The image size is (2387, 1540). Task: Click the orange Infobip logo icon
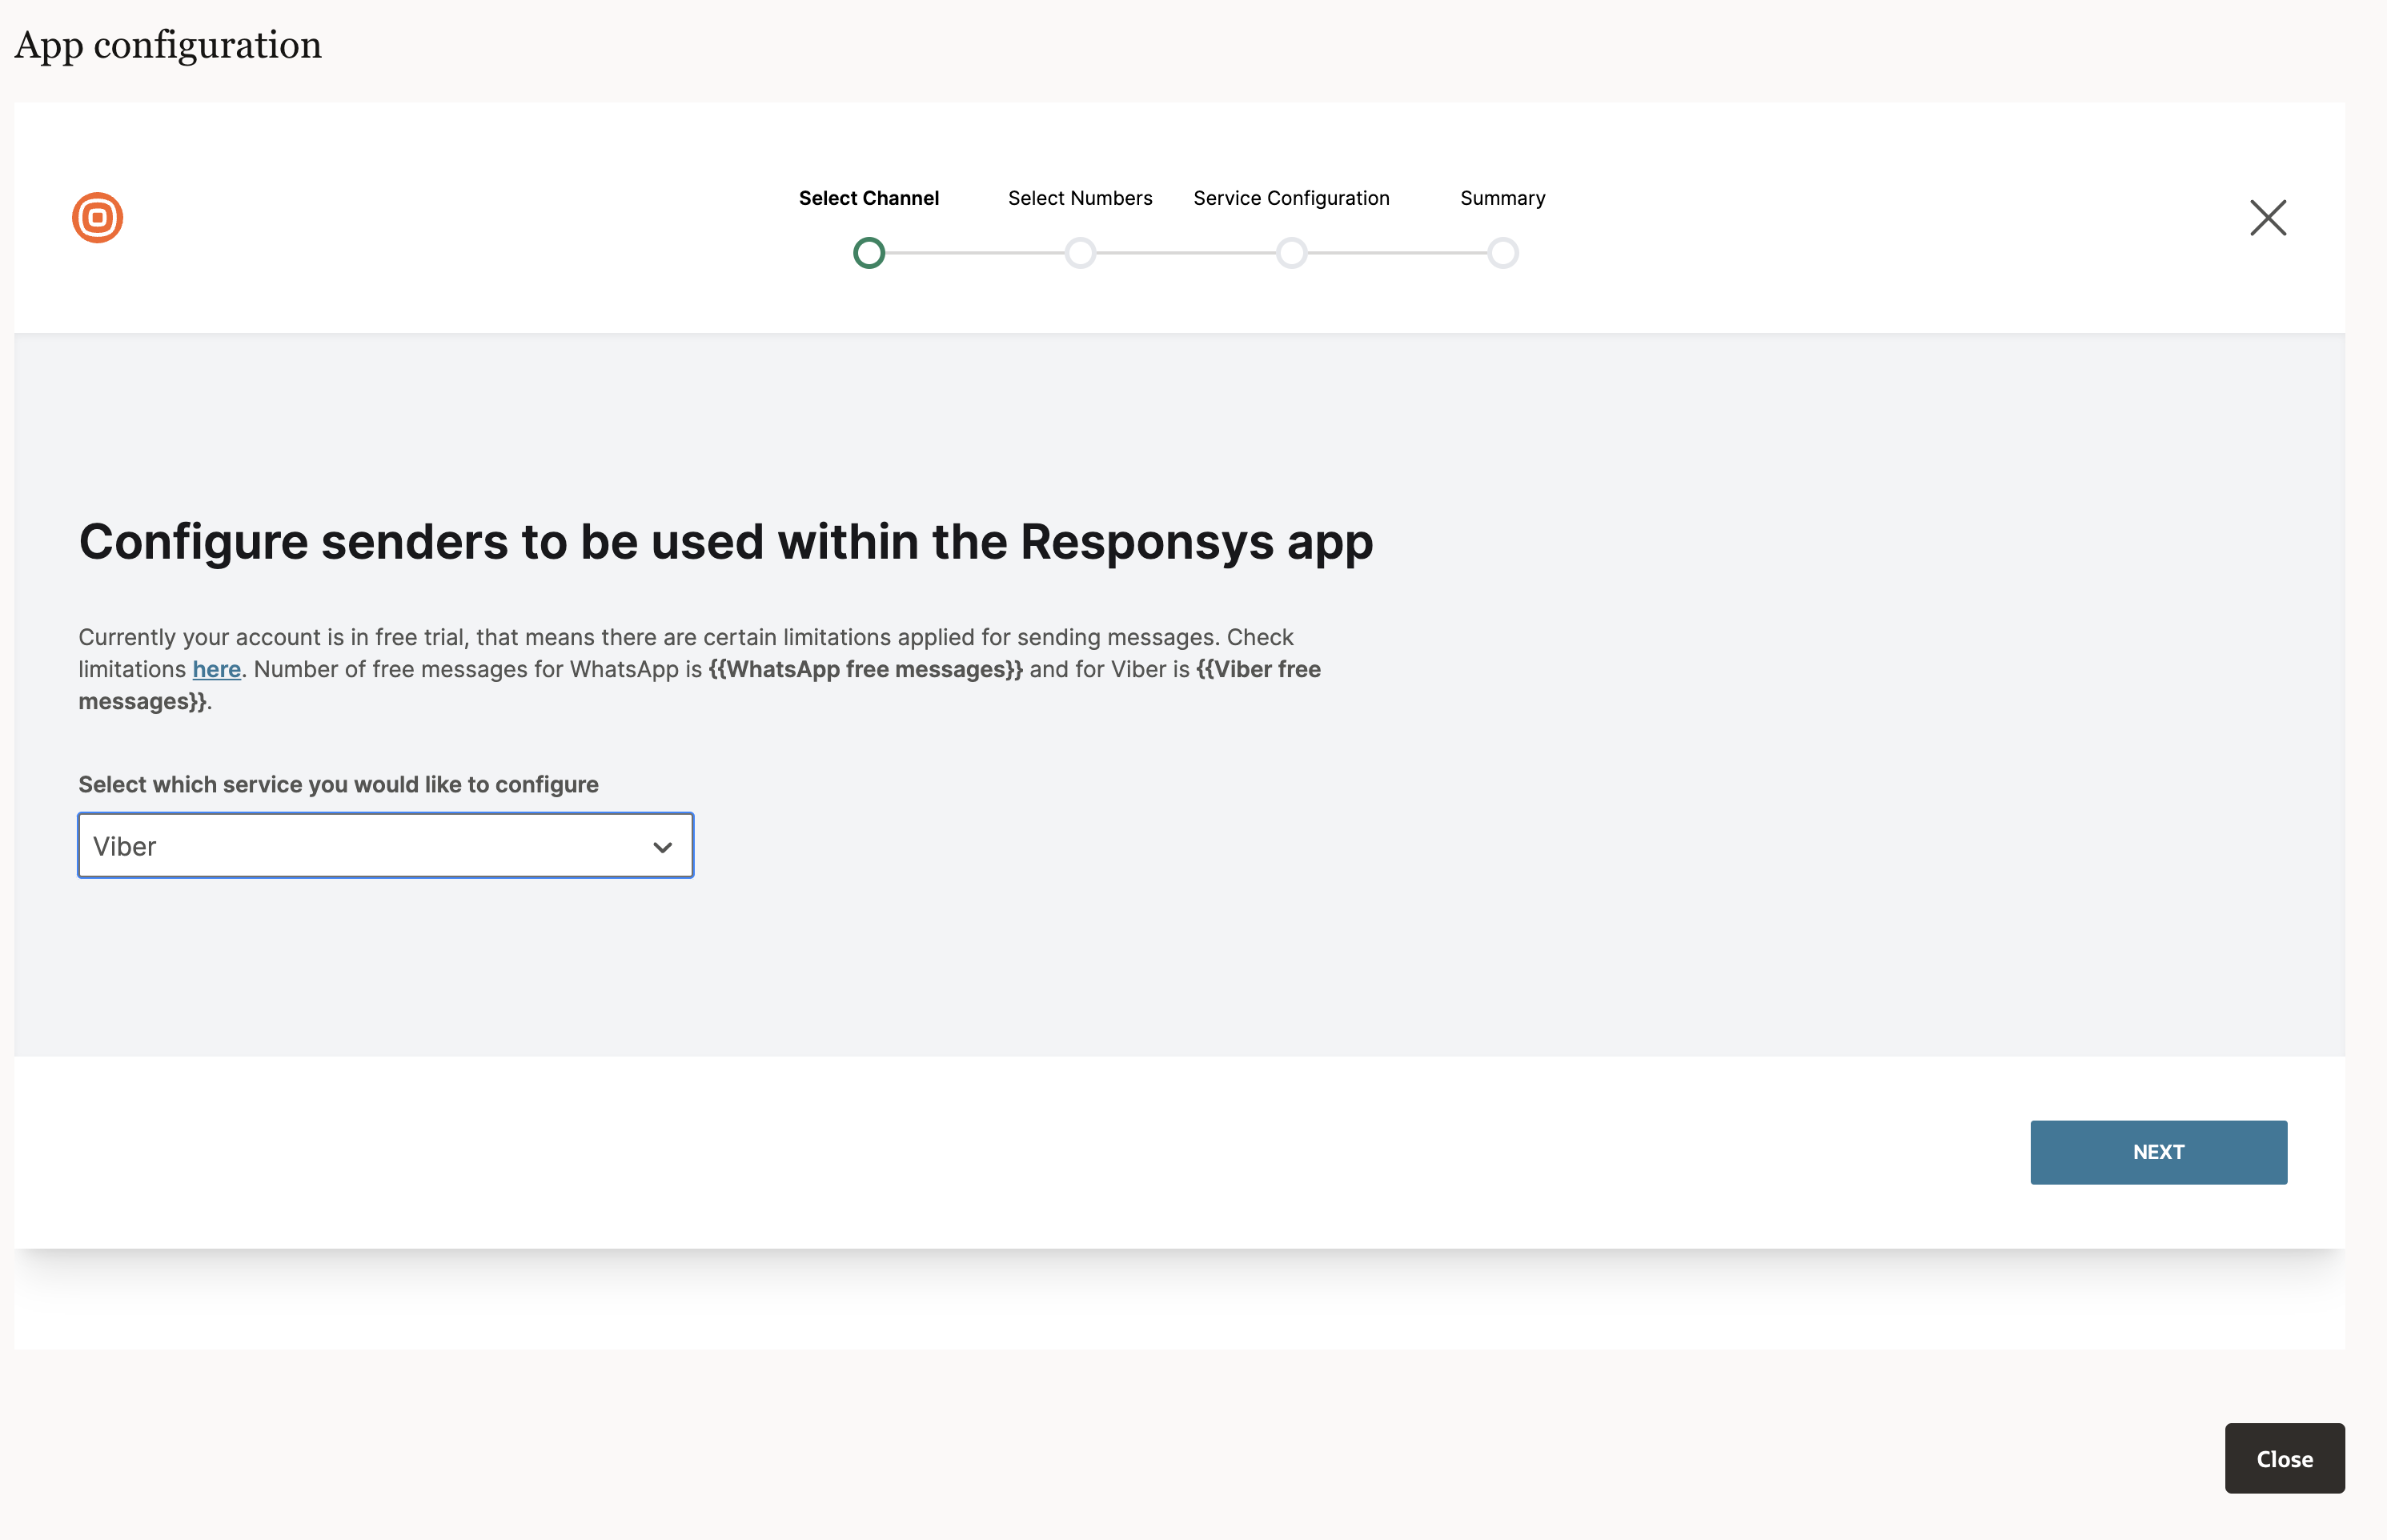[97, 218]
